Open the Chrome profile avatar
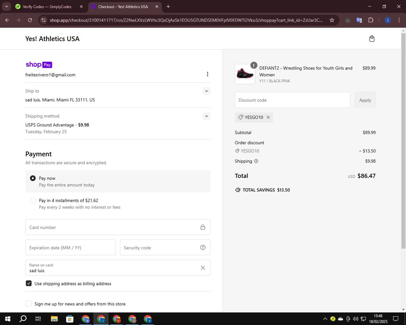 tap(388, 20)
